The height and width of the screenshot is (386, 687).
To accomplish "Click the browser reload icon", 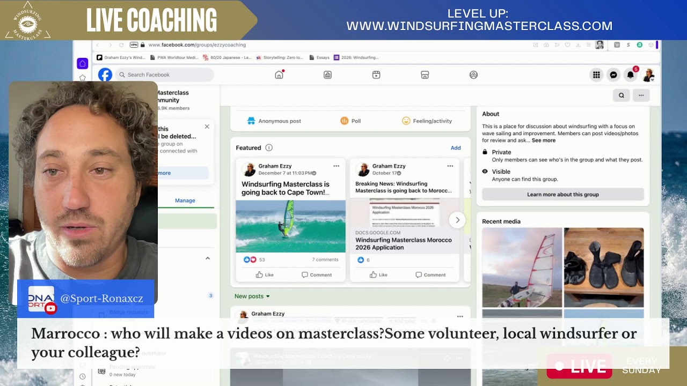I will click(x=121, y=45).
